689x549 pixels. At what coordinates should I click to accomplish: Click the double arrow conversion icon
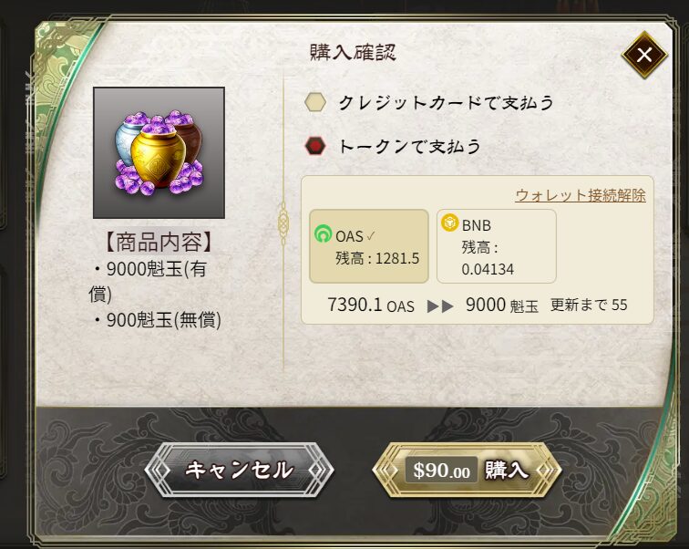(440, 306)
